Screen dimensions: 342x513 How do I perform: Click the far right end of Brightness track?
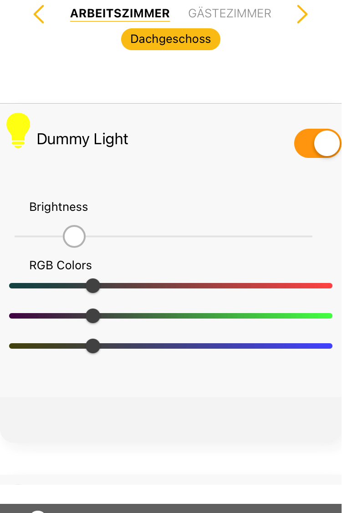pos(311,236)
